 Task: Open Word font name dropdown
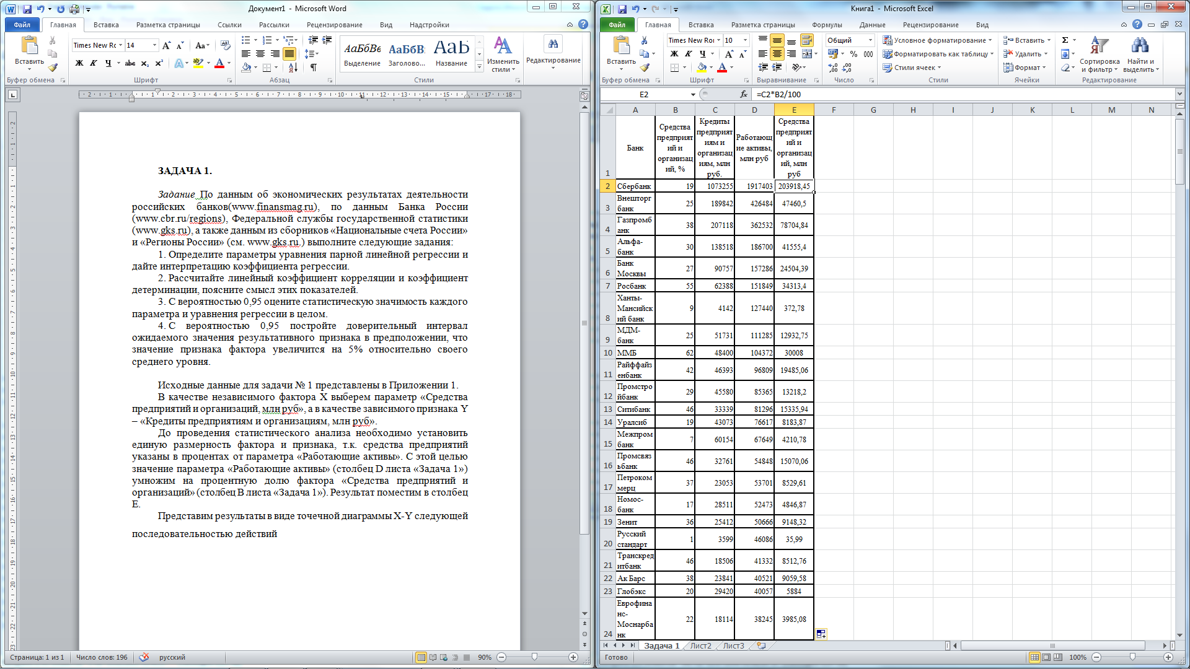120,45
